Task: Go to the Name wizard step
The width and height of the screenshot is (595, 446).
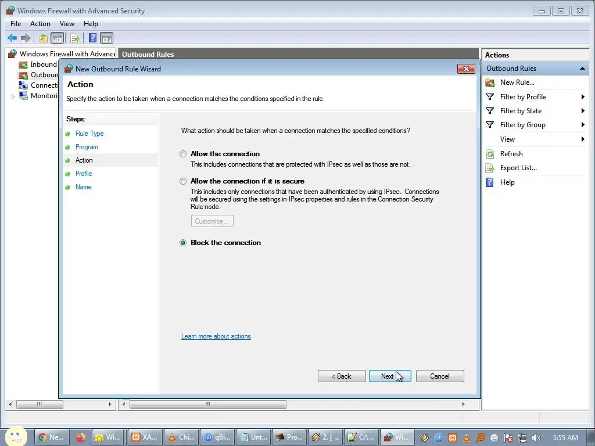Action: click(84, 187)
